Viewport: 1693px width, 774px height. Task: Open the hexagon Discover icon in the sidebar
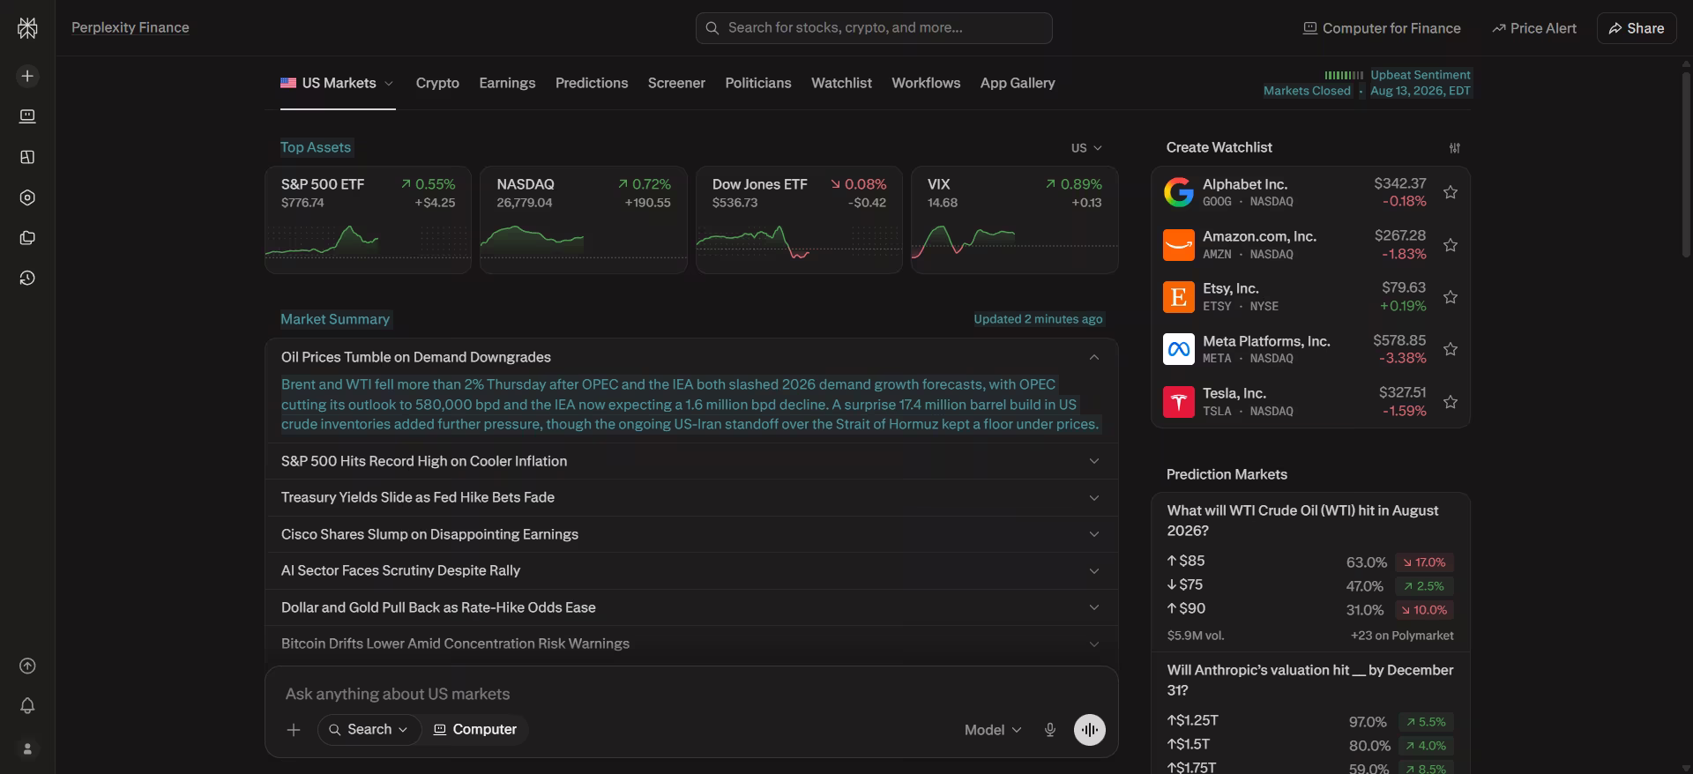tap(27, 197)
